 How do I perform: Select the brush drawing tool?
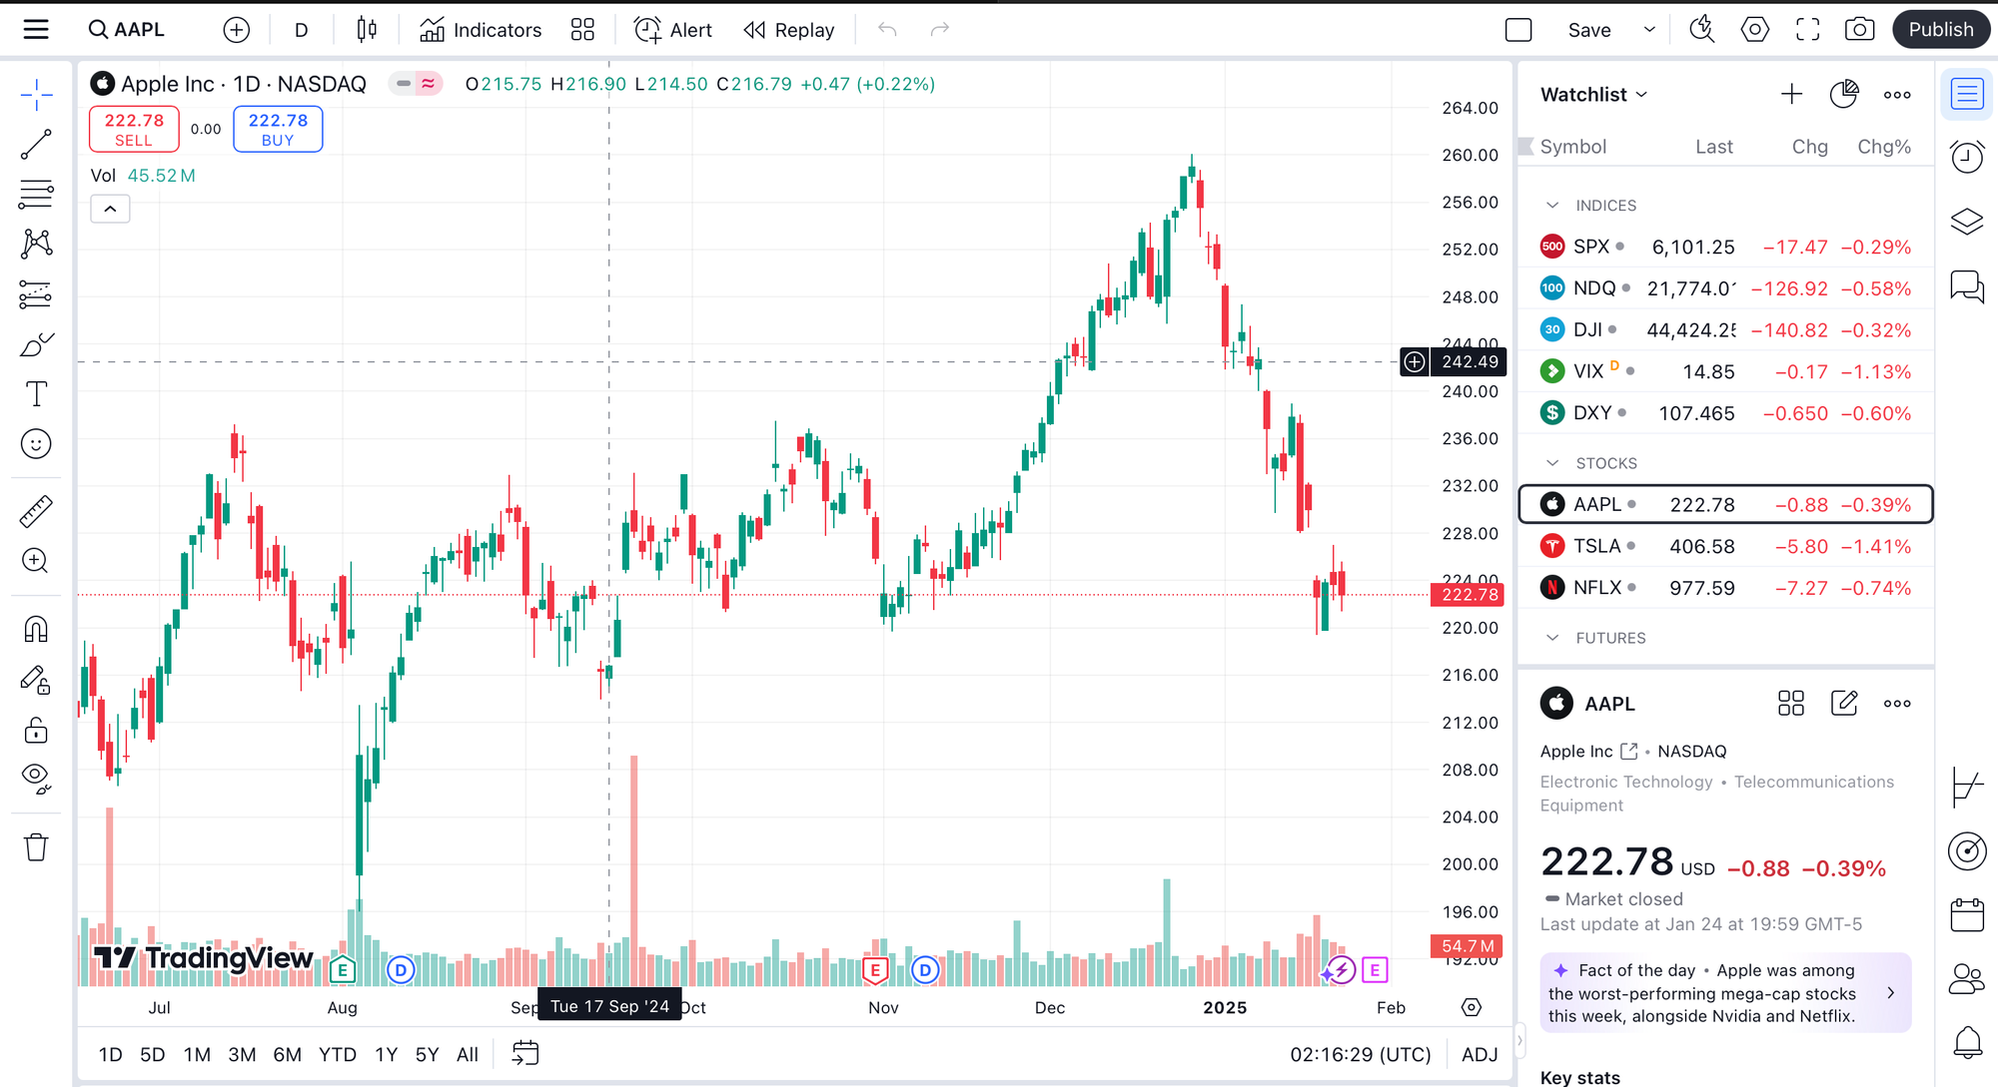point(36,344)
